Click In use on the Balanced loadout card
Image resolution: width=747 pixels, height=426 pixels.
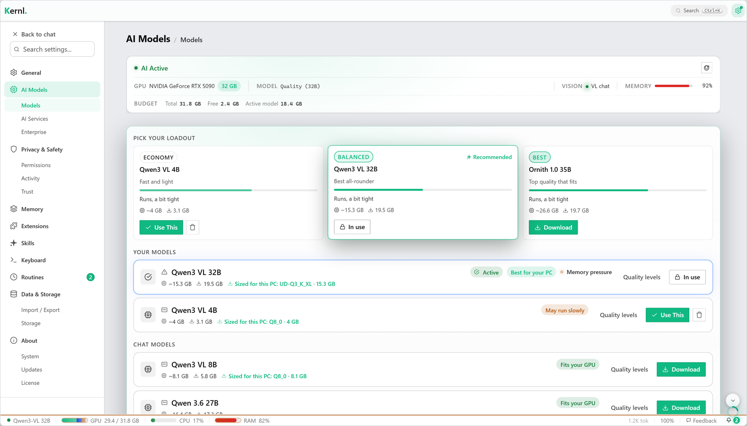[x=352, y=227]
